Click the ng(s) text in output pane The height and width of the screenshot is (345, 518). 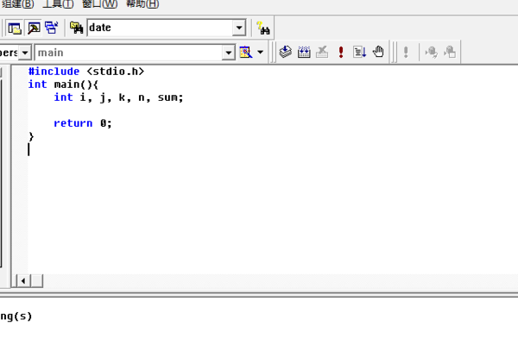click(16, 317)
